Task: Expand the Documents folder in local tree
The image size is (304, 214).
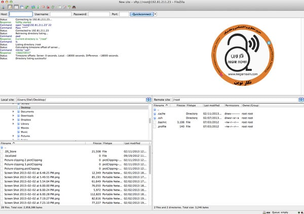Action: coord(13,111)
